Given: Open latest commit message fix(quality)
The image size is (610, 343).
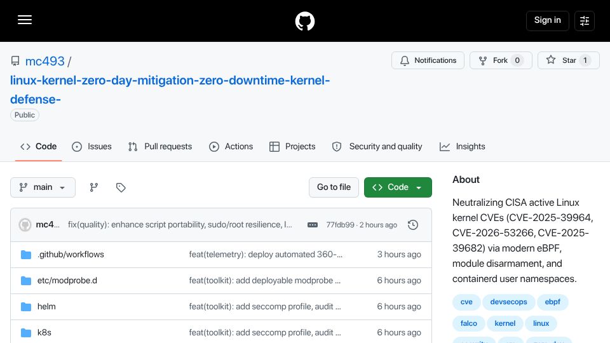Looking at the screenshot, I should [180, 225].
